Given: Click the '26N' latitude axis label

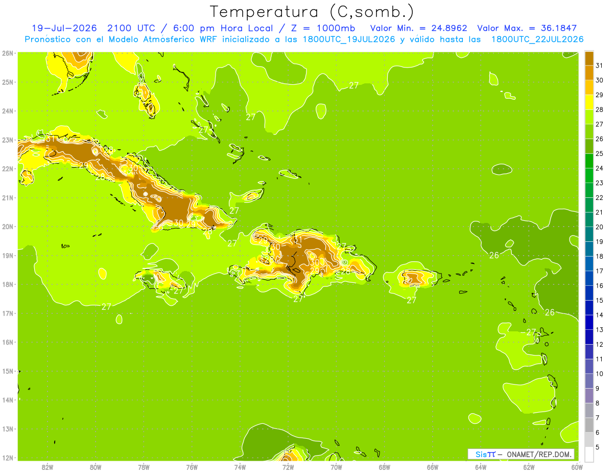Looking at the screenshot, I should tap(7, 53).
